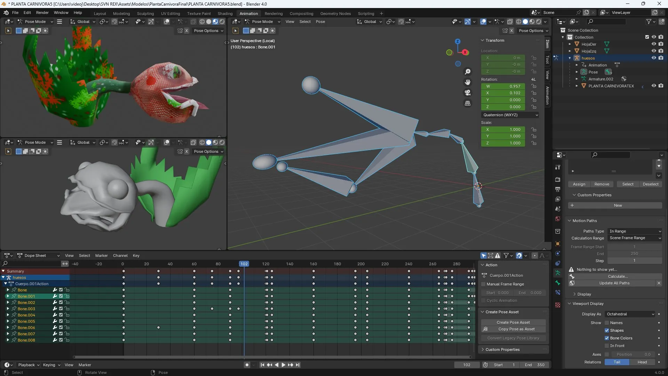668x376 pixels.
Task: Switch perspective/orthographic grid icon in viewport
Action: tap(468, 103)
